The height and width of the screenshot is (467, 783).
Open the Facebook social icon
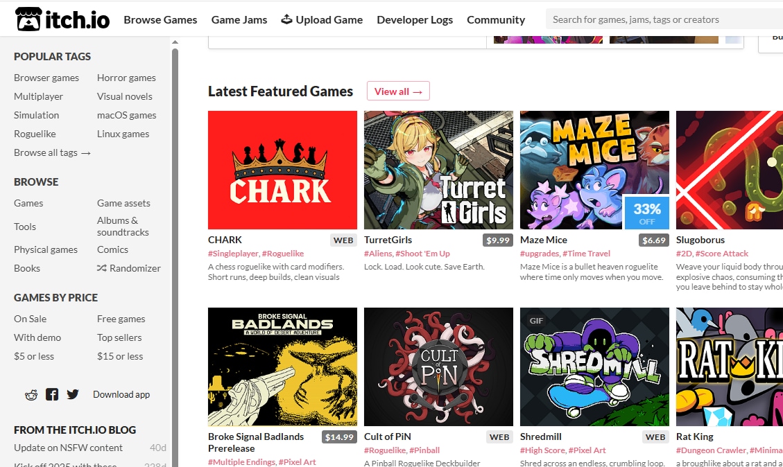coord(52,395)
